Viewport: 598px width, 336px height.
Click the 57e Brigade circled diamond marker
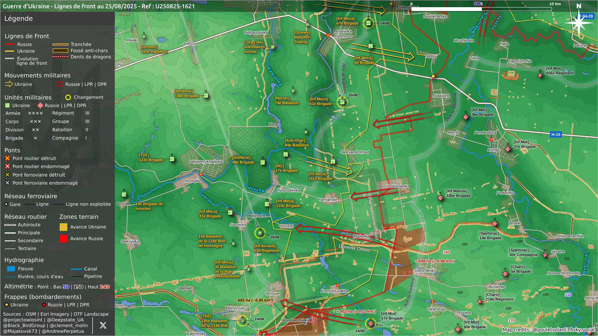(370, 324)
